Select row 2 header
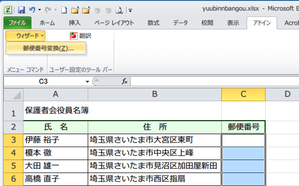The image size is (299, 186). point(13,127)
